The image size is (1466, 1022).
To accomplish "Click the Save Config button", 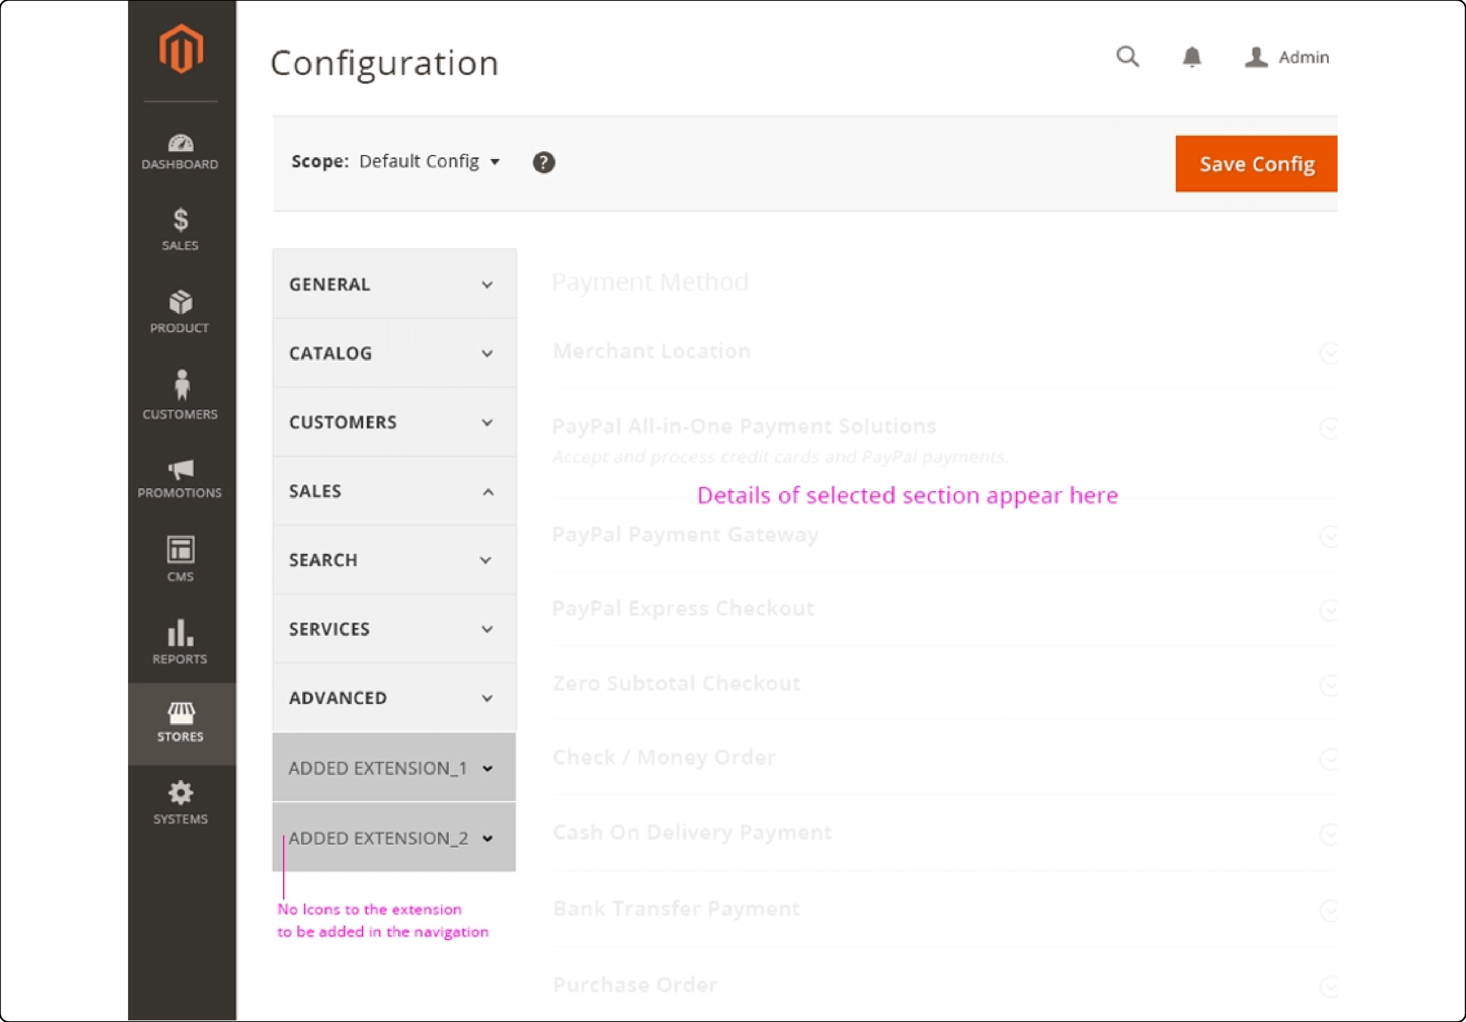I will (1256, 164).
